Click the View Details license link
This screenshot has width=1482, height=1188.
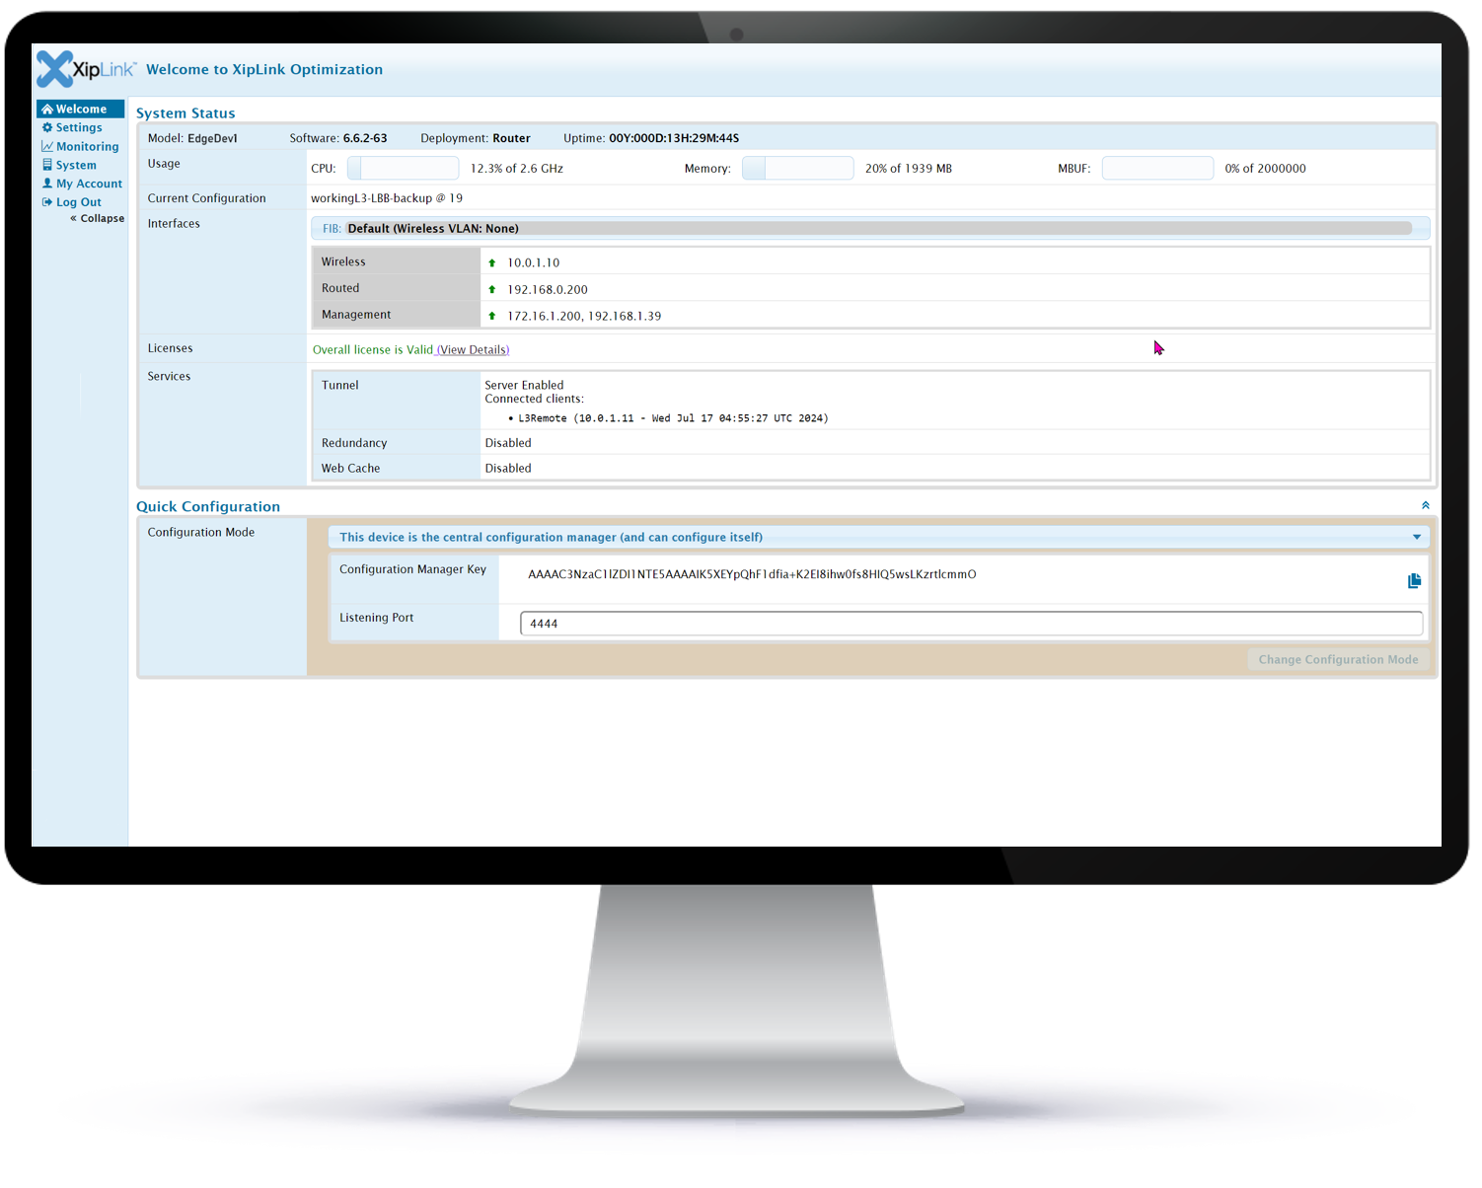(473, 350)
